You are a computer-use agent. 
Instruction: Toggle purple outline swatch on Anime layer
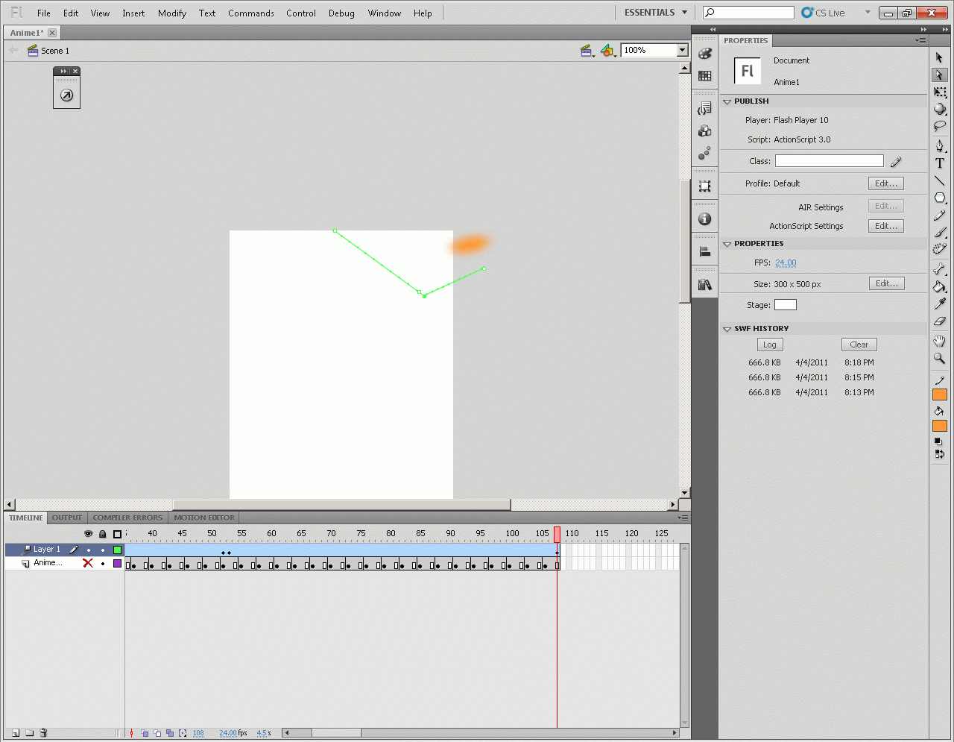[117, 563]
